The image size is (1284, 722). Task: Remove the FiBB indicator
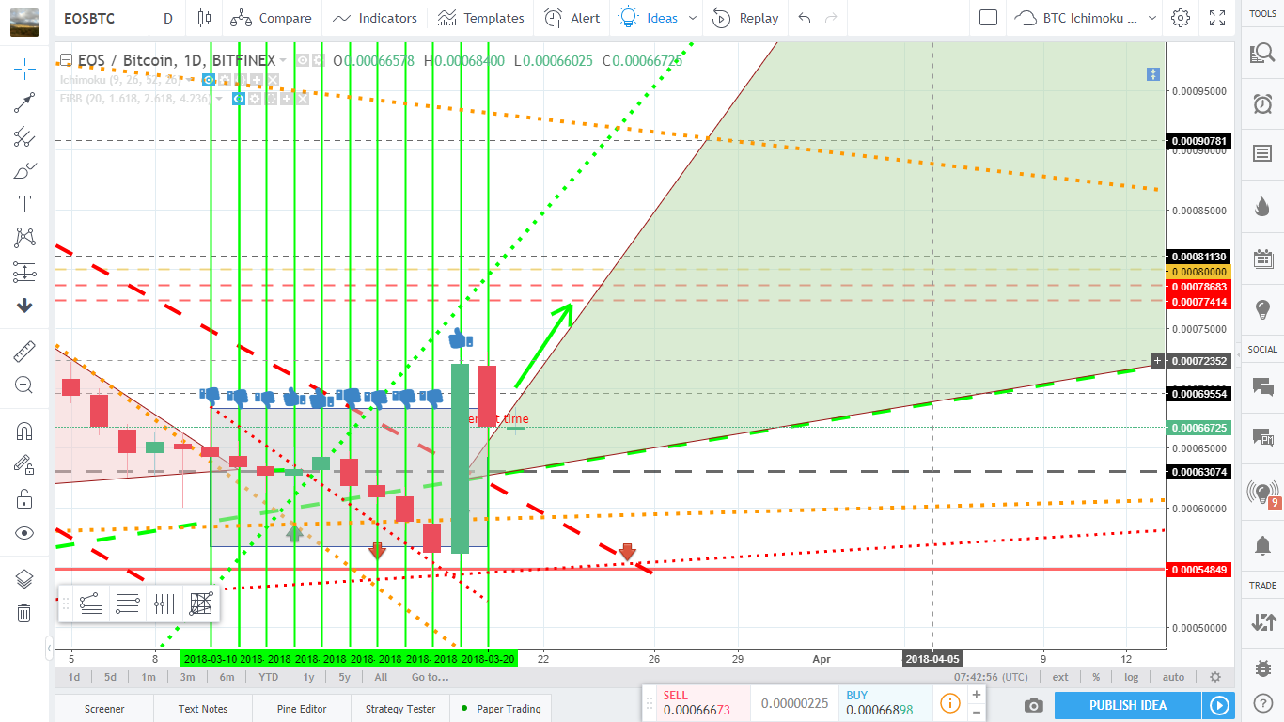303,98
